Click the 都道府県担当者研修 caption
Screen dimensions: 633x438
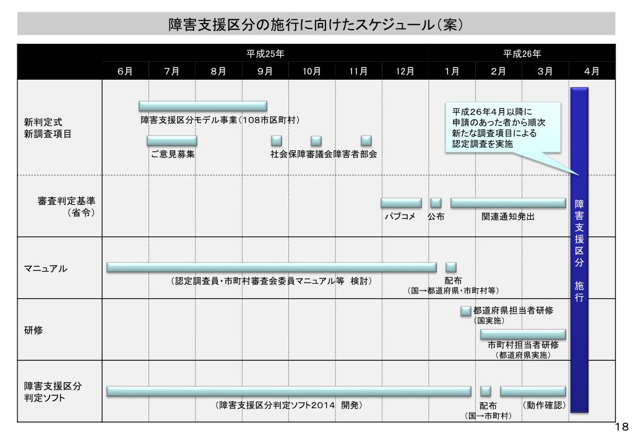(x=513, y=311)
